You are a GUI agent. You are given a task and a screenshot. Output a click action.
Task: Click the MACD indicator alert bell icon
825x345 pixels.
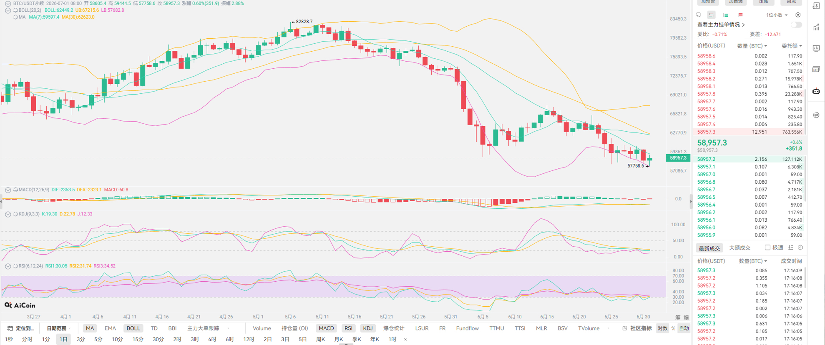click(x=15, y=190)
